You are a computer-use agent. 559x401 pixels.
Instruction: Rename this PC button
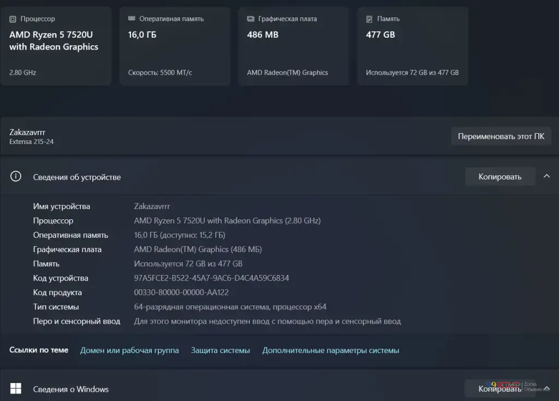point(501,136)
